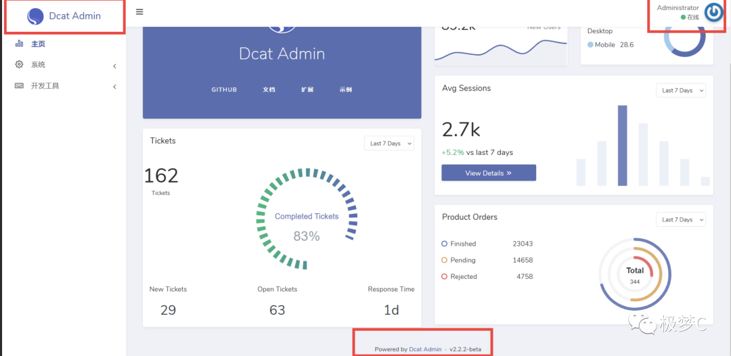Click the v2.2.2-beta version text
Viewport: 731px width, 356px height.
465,349
